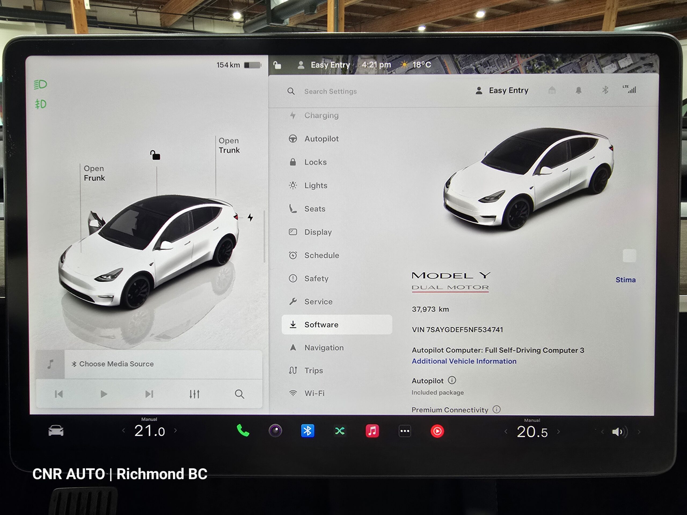The image size is (687, 515).
Task: Open the Navigation settings menu
Action: [x=324, y=348]
